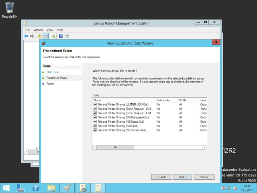Open the View menu
The width and height of the screenshot is (257, 193).
click(50, 30)
